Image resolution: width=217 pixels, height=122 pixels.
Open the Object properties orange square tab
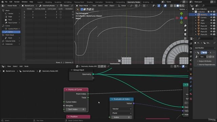tap(191, 74)
